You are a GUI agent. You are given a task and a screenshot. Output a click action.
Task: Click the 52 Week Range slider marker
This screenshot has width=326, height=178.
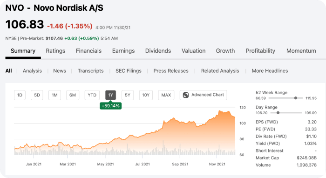[296, 98]
